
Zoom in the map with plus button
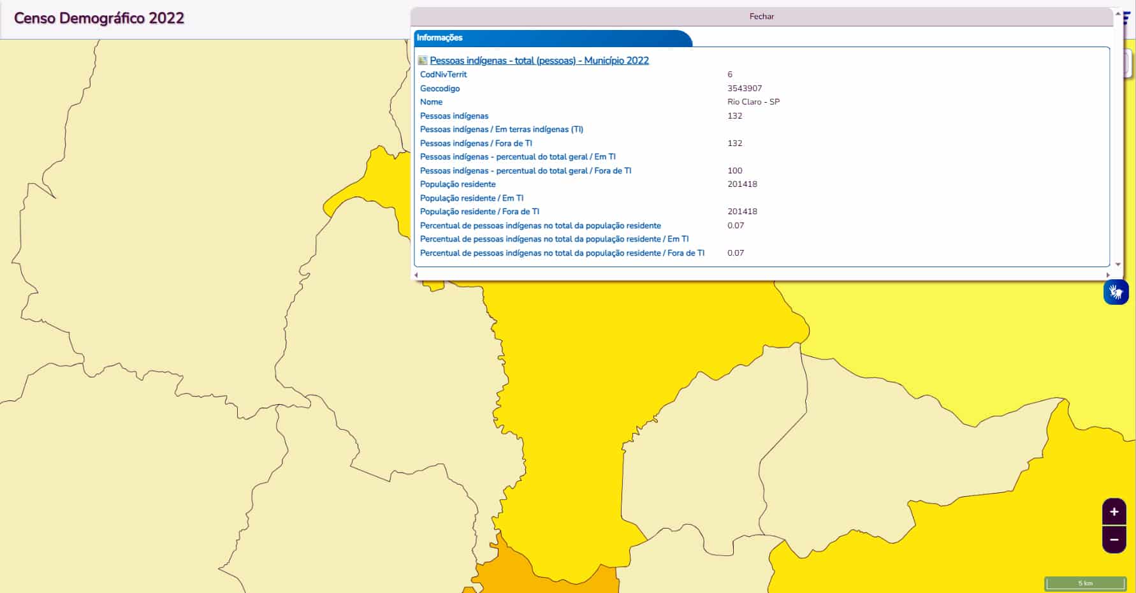1114,512
